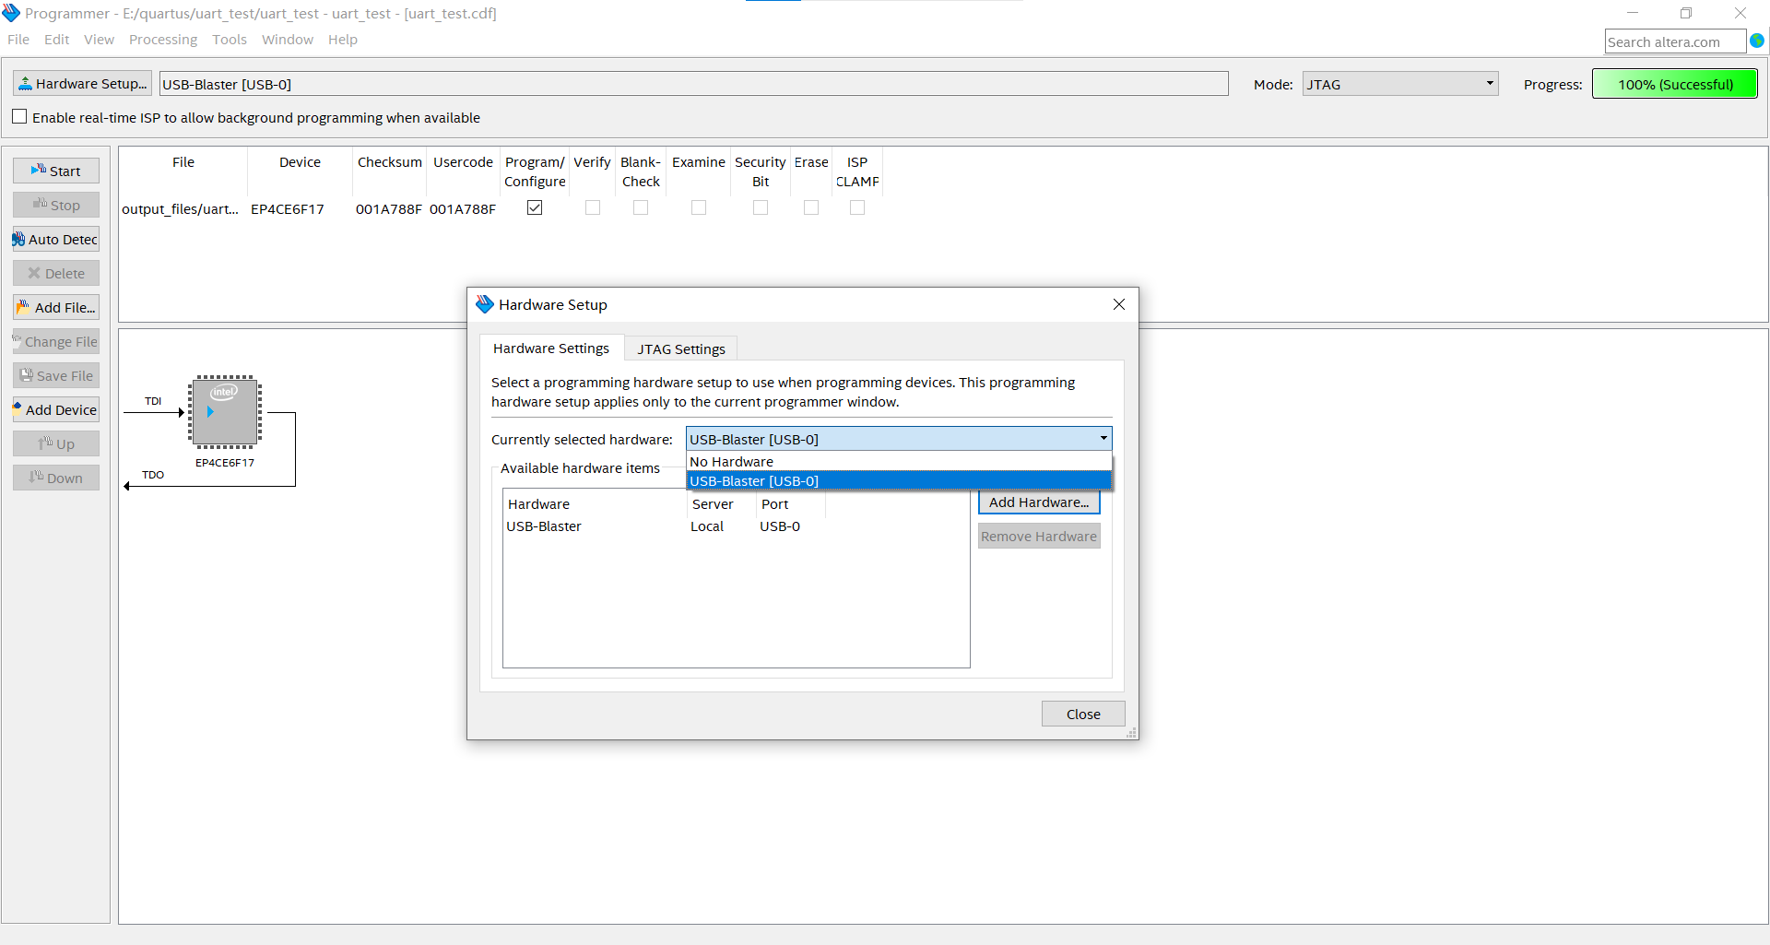
Task: Open the Processing menu
Action: point(162,40)
